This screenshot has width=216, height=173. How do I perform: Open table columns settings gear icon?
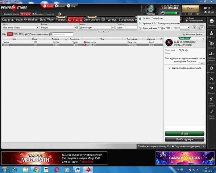click(x=161, y=39)
